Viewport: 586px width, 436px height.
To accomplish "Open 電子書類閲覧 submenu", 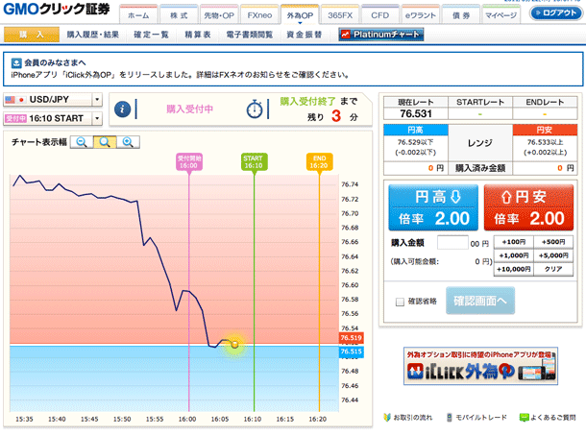I will (x=249, y=35).
